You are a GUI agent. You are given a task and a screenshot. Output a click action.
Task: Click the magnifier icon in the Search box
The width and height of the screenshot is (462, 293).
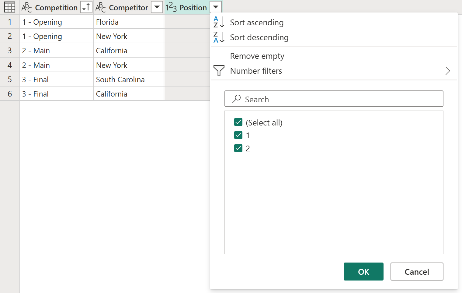click(237, 99)
